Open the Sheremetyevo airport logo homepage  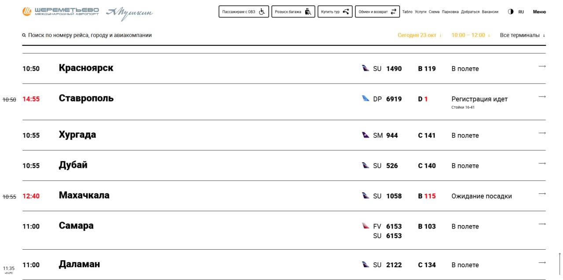[61, 11]
